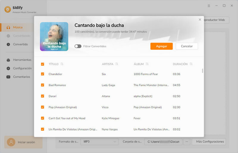Screen dimensions: 238x153
Task: Click the song list scrollbar thumb
Action: coord(203,71)
